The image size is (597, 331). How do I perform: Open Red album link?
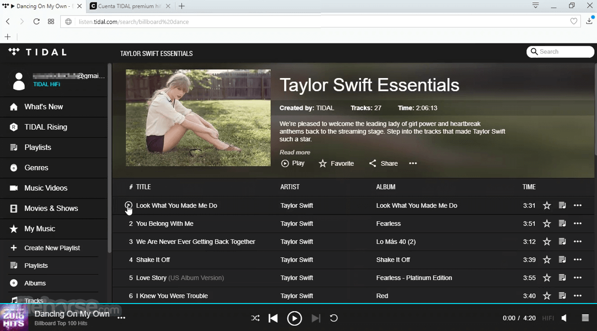[x=382, y=296]
